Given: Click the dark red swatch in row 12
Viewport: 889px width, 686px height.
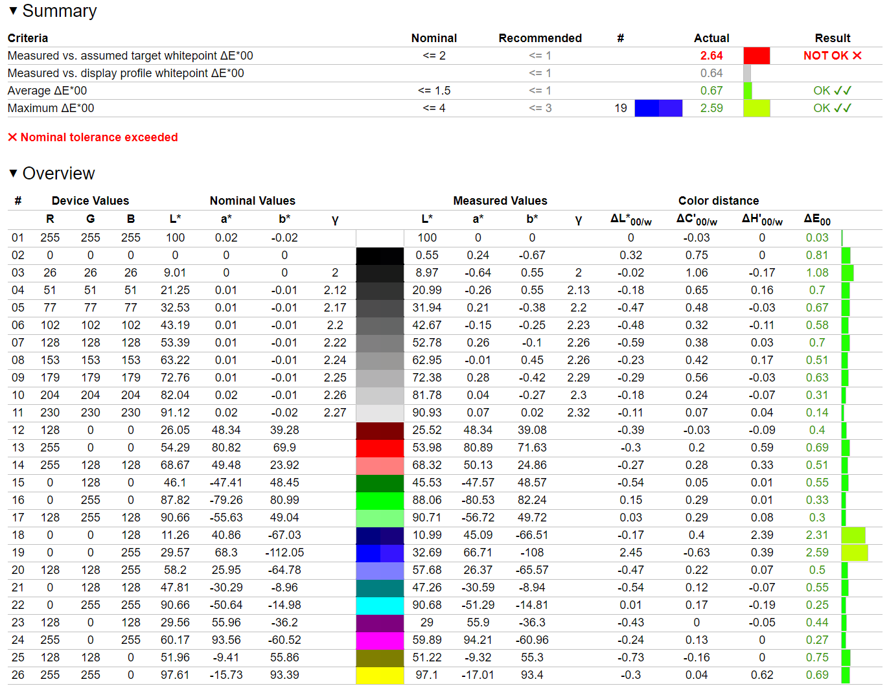Looking at the screenshot, I should pos(380,430).
